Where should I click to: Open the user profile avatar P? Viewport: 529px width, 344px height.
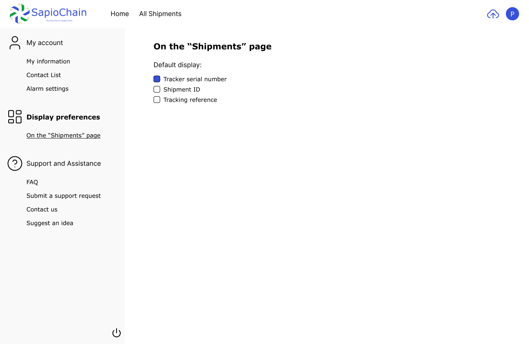[x=512, y=14]
